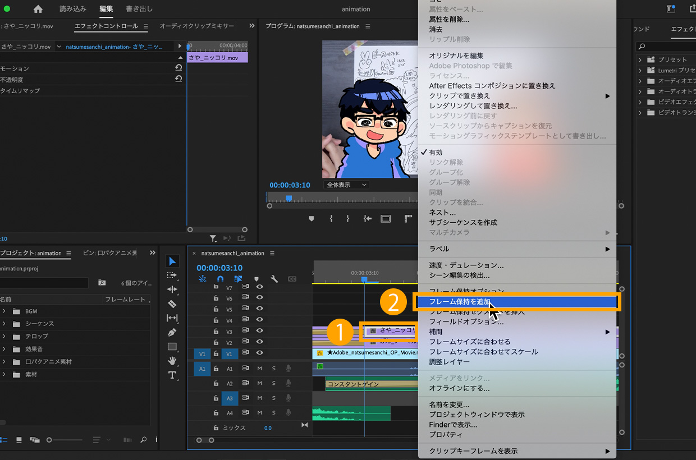Enable voice-over record on track A4

pyautogui.click(x=289, y=413)
